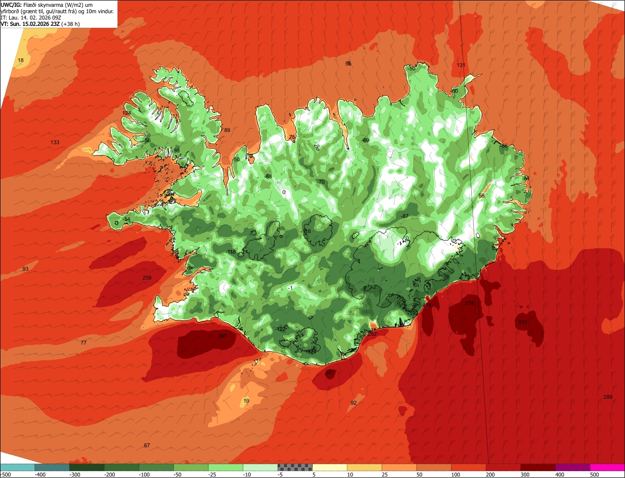The width and height of the screenshot is (625, 478).
Task: Click the value 312 in the dark red patch
Action: pyautogui.click(x=522, y=322)
